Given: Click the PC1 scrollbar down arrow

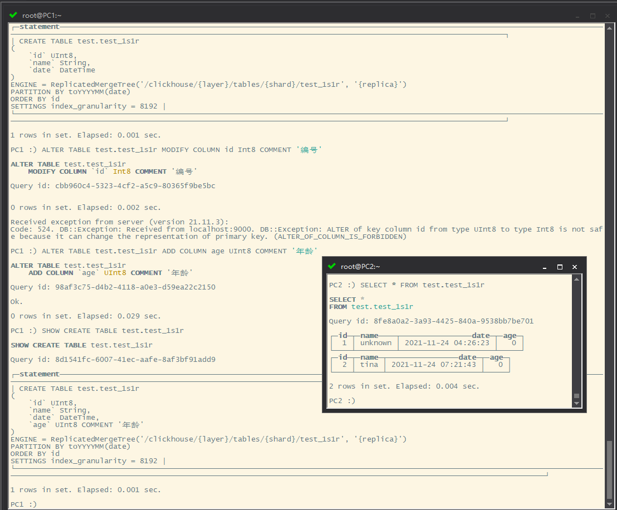Looking at the screenshot, I should [x=609, y=504].
